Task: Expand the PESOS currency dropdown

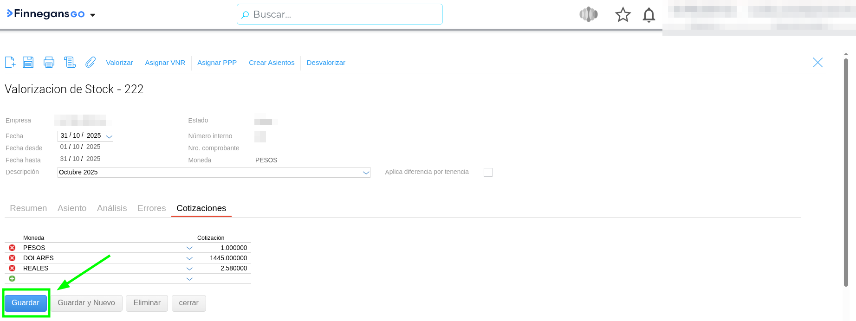Action: pyautogui.click(x=189, y=248)
